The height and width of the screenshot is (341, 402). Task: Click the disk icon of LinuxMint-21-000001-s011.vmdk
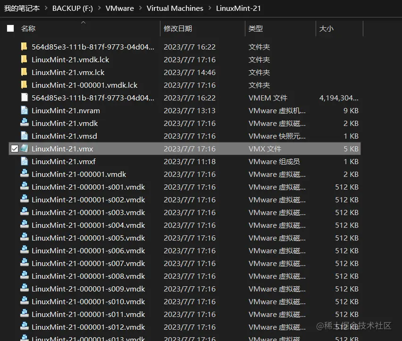(25, 314)
